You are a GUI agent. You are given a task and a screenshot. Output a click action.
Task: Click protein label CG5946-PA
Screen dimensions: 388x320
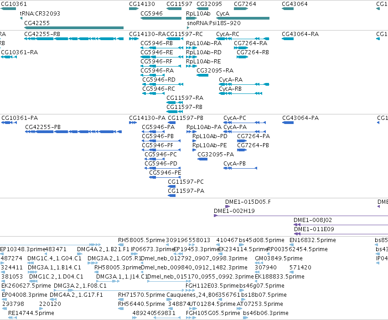click(158, 127)
